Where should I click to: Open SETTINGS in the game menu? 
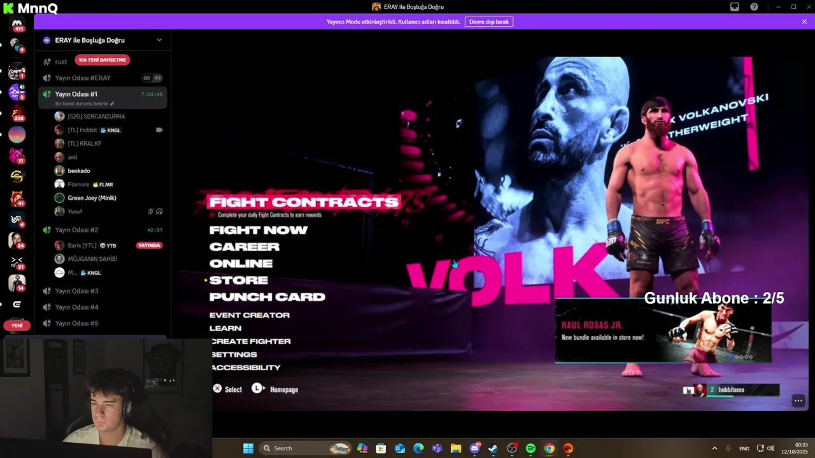[x=234, y=354]
